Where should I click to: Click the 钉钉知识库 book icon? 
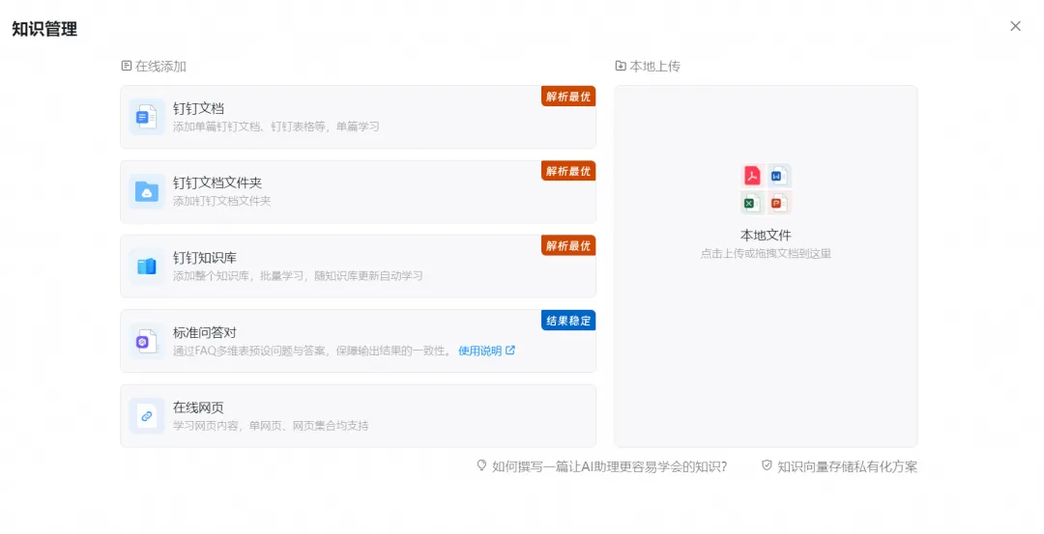click(147, 266)
